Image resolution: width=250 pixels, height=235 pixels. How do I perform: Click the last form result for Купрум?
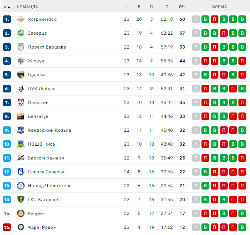pos(242,213)
